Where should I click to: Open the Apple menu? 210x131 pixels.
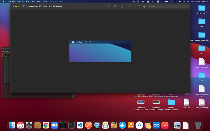point(4,2)
